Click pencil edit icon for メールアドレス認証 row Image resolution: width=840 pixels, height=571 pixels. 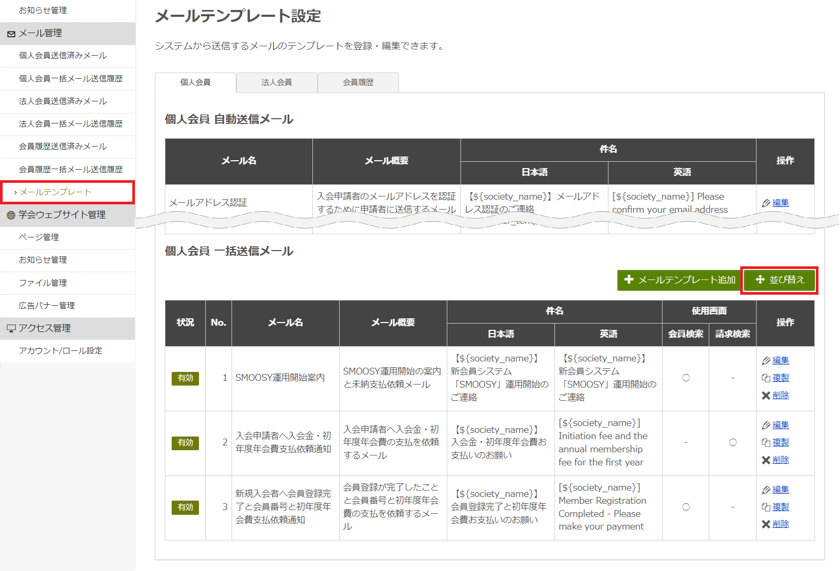click(766, 203)
